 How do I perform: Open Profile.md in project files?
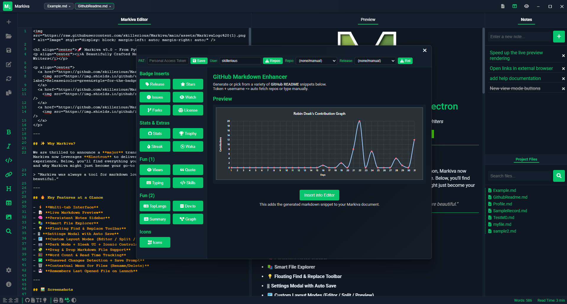(x=502, y=204)
